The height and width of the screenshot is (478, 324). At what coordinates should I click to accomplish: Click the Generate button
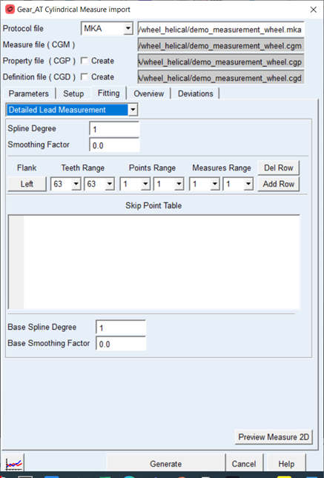click(x=165, y=464)
